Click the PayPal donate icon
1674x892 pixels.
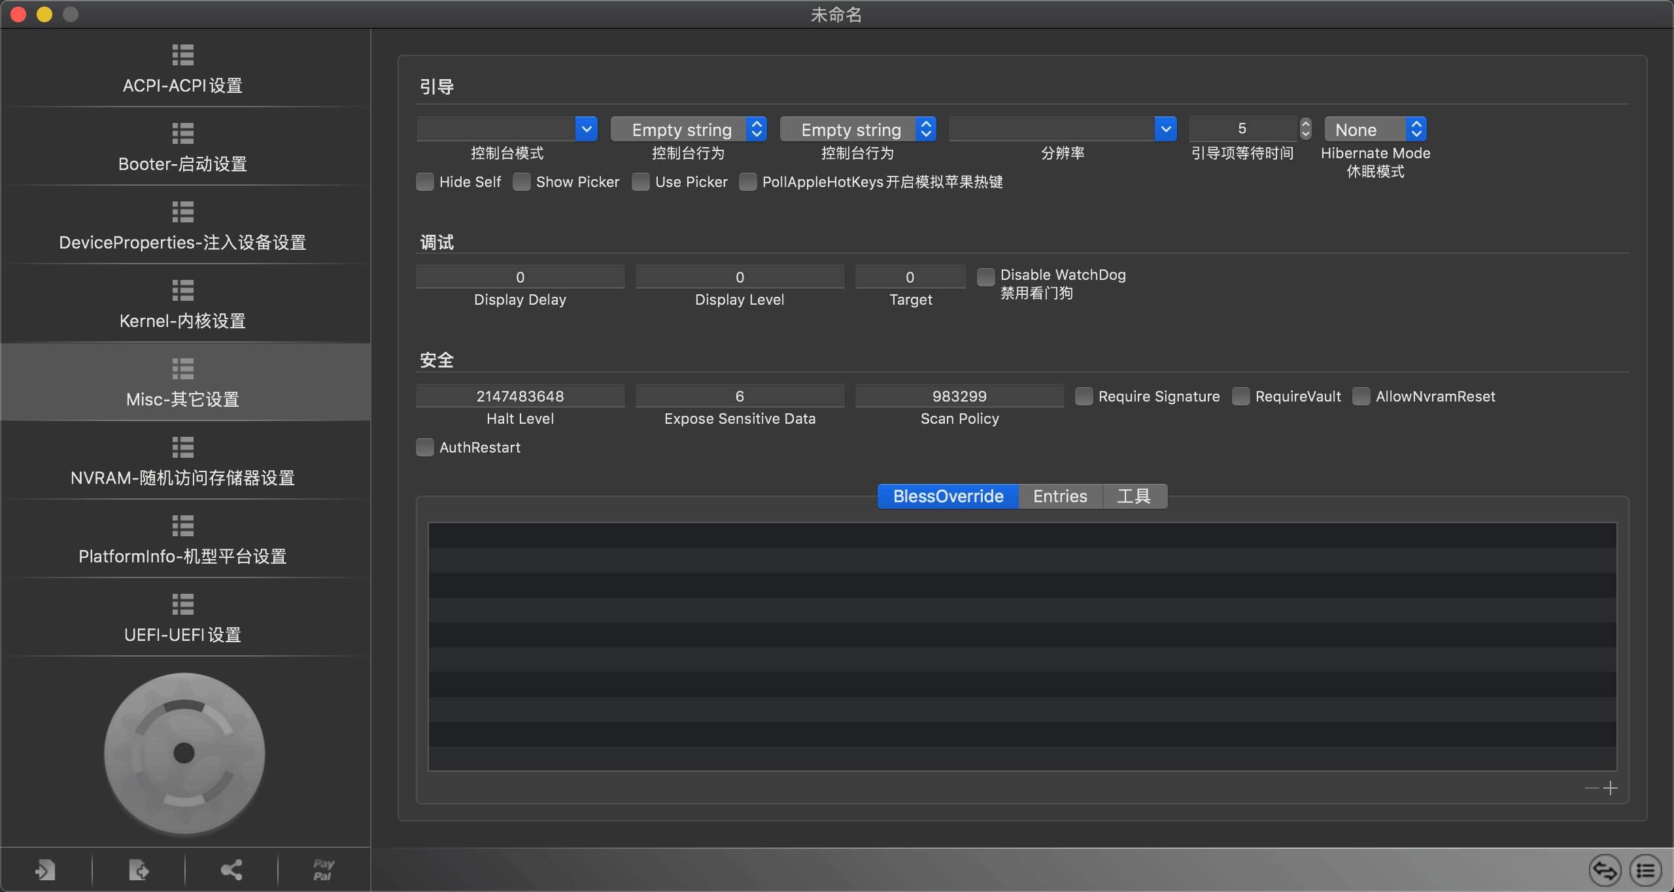(x=324, y=870)
